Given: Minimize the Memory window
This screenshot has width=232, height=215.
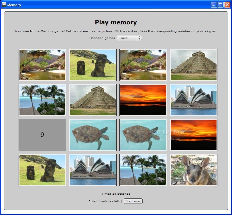Looking at the screenshot, I should (214, 5).
